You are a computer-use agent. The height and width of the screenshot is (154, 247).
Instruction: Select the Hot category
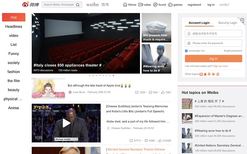[14, 17]
